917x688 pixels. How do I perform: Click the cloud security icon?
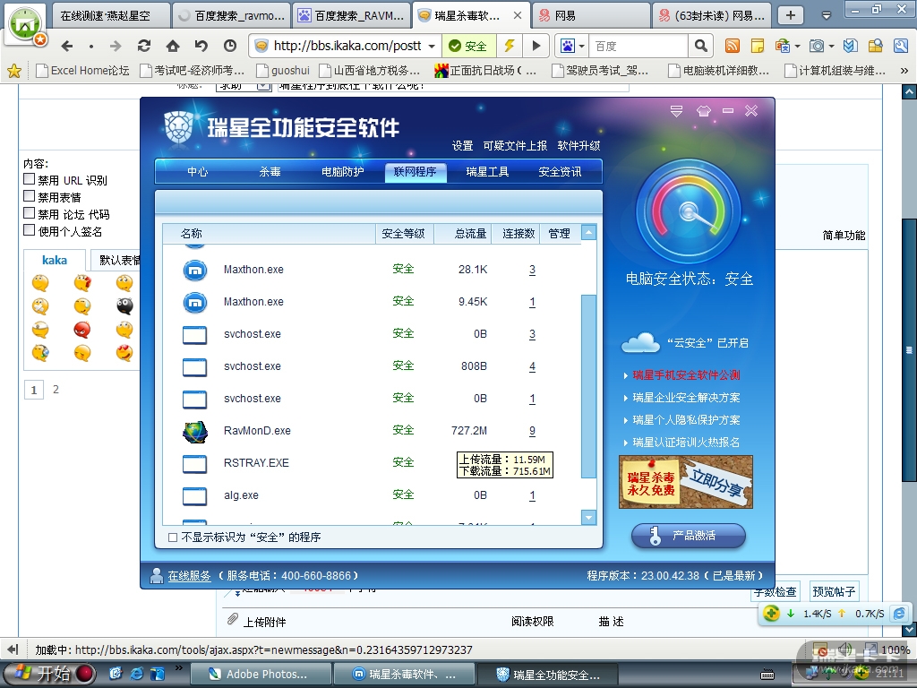[x=640, y=343]
